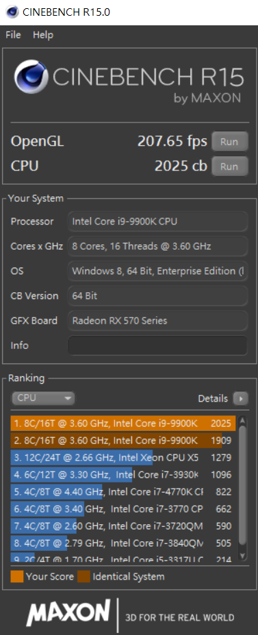This screenshot has height=635, width=258.
Task: Click the brown Identical System legend swatch
Action: click(84, 577)
